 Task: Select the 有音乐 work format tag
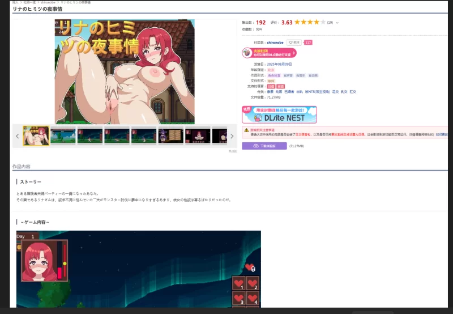pos(301,75)
